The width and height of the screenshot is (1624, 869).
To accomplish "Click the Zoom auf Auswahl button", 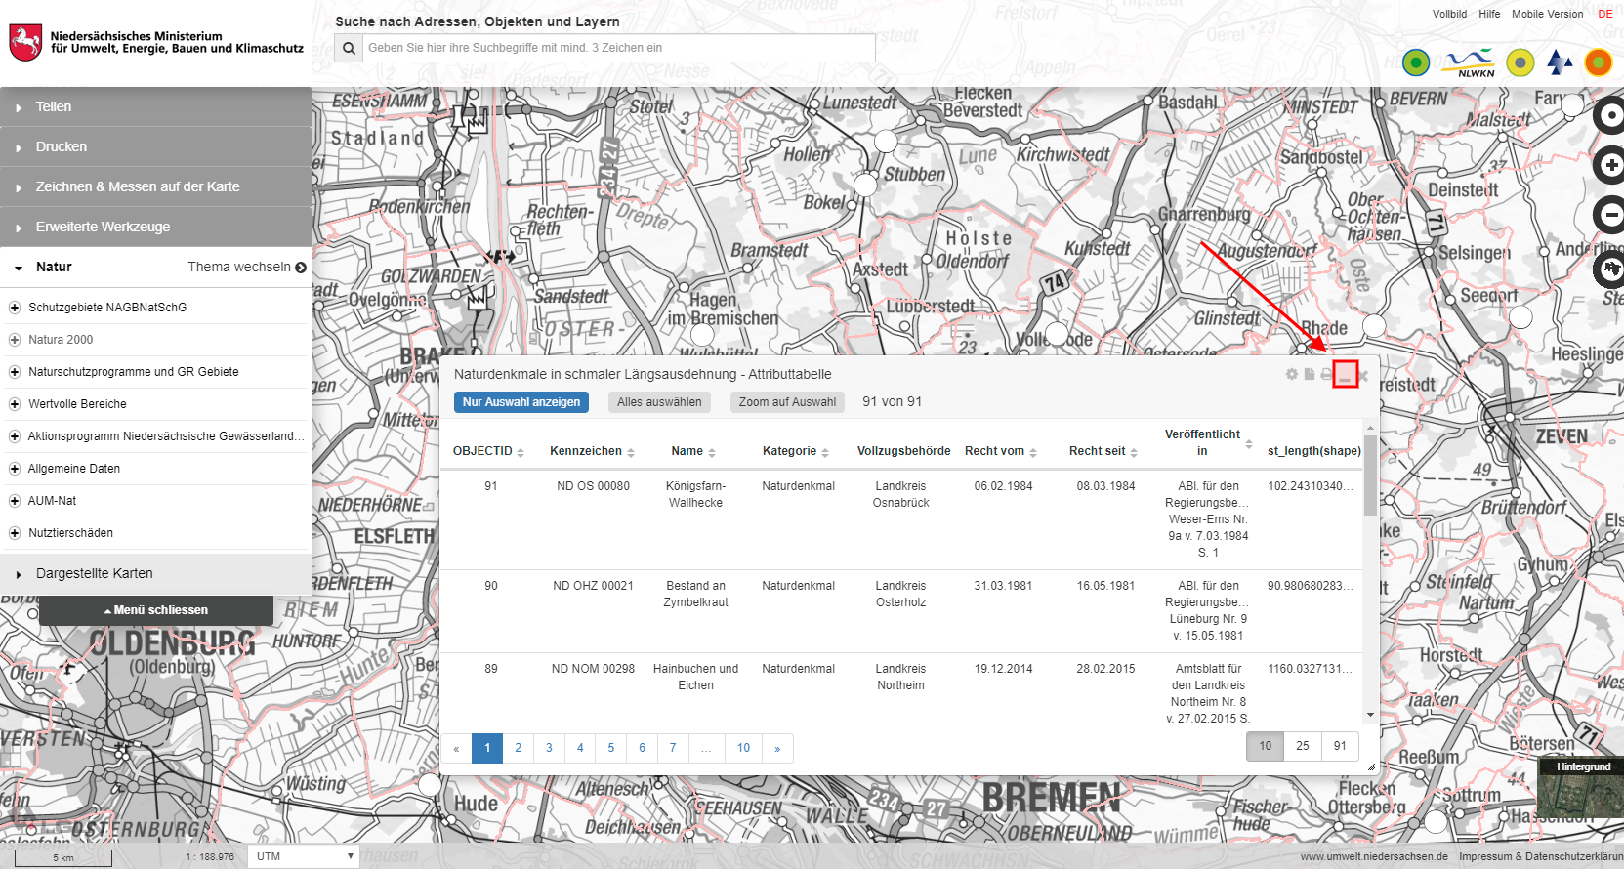I will (x=787, y=402).
